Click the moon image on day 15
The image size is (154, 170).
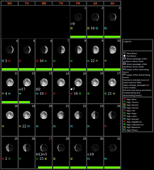(x=78, y=82)
